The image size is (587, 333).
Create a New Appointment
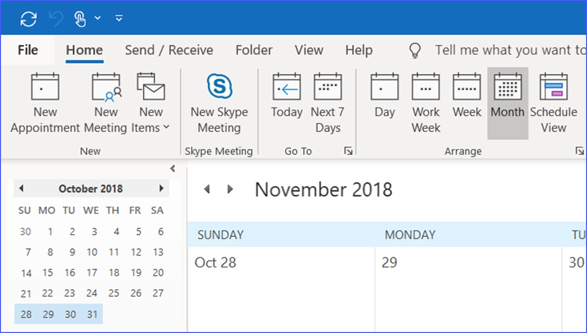tap(45, 103)
